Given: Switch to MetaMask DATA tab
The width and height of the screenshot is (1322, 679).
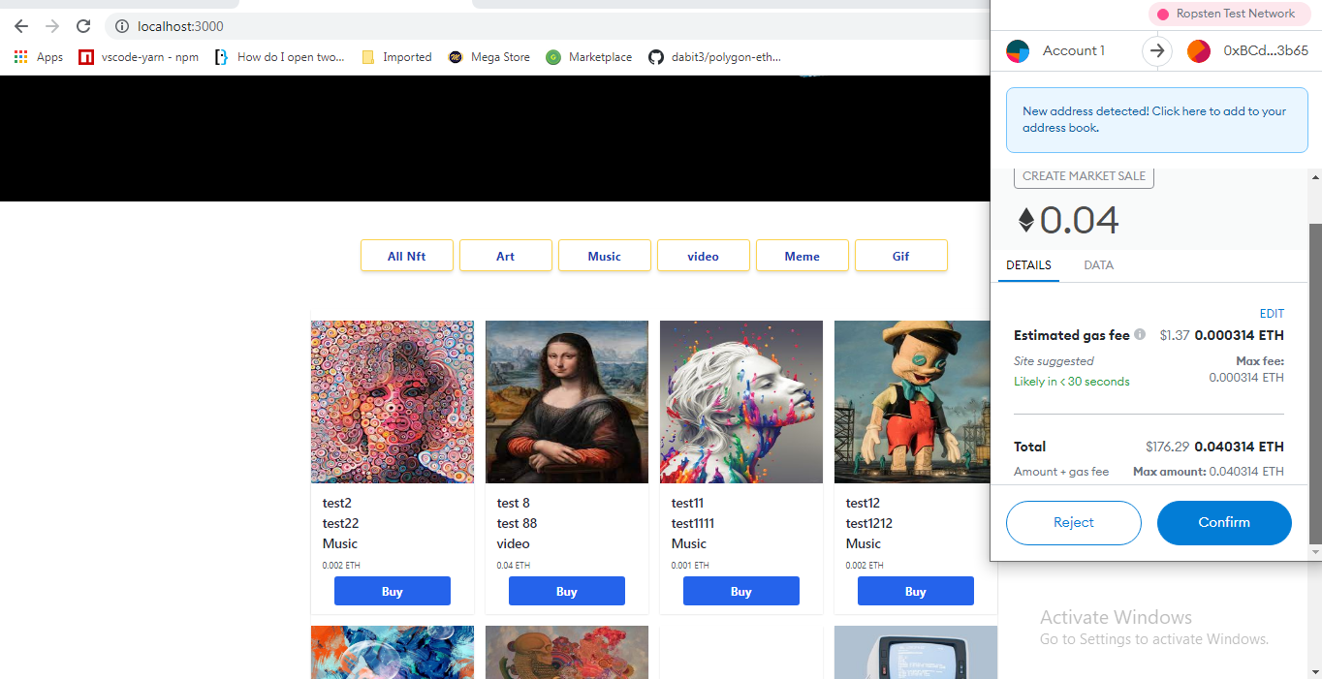Looking at the screenshot, I should [x=1098, y=264].
